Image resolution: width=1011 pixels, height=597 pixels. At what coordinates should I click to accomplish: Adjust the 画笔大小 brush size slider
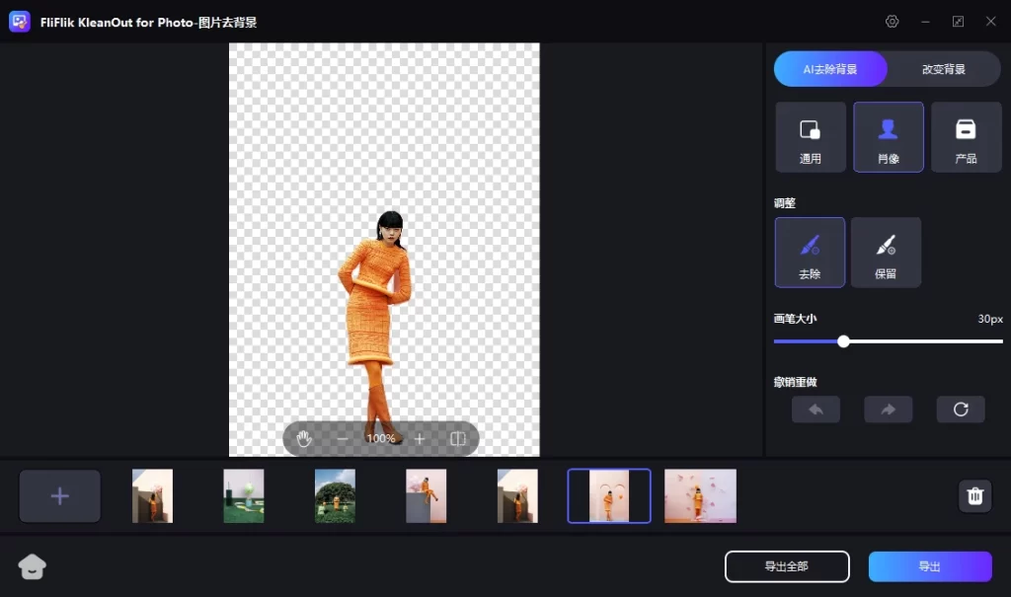tap(843, 341)
